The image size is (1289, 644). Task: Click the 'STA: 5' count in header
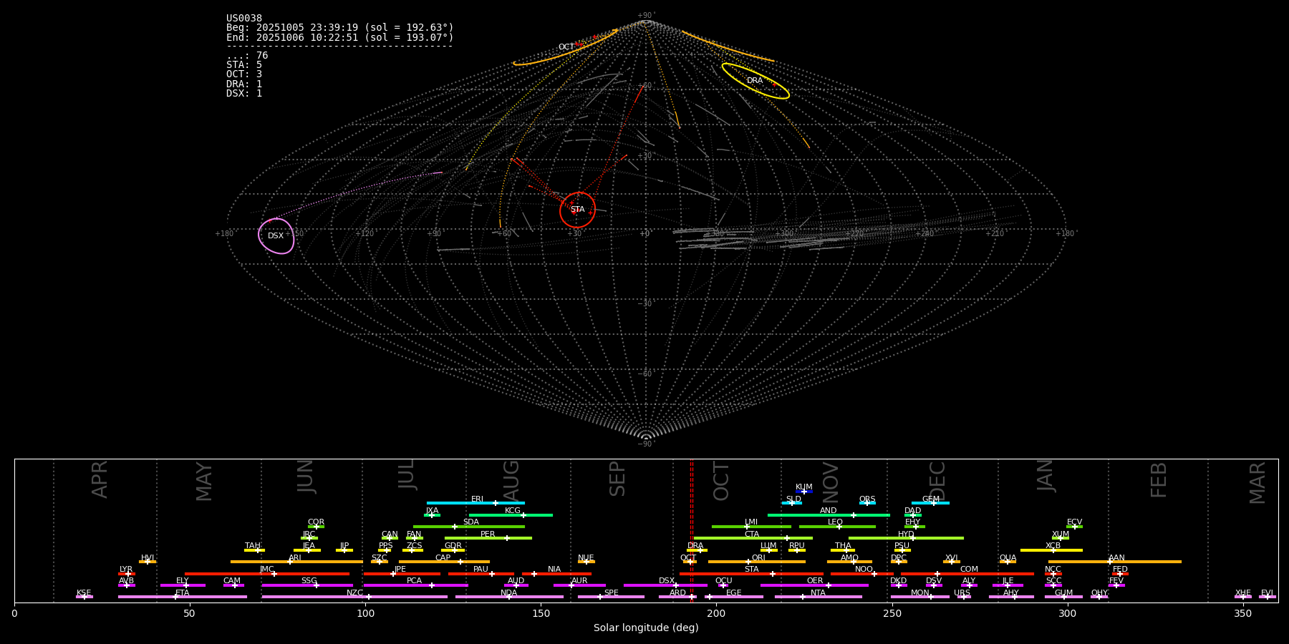[244, 65]
